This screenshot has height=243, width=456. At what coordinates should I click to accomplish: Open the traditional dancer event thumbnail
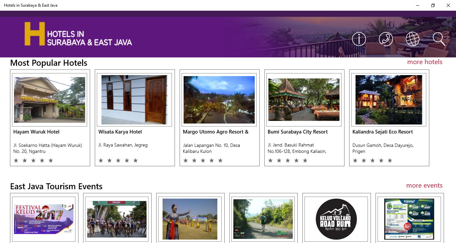coord(190,219)
